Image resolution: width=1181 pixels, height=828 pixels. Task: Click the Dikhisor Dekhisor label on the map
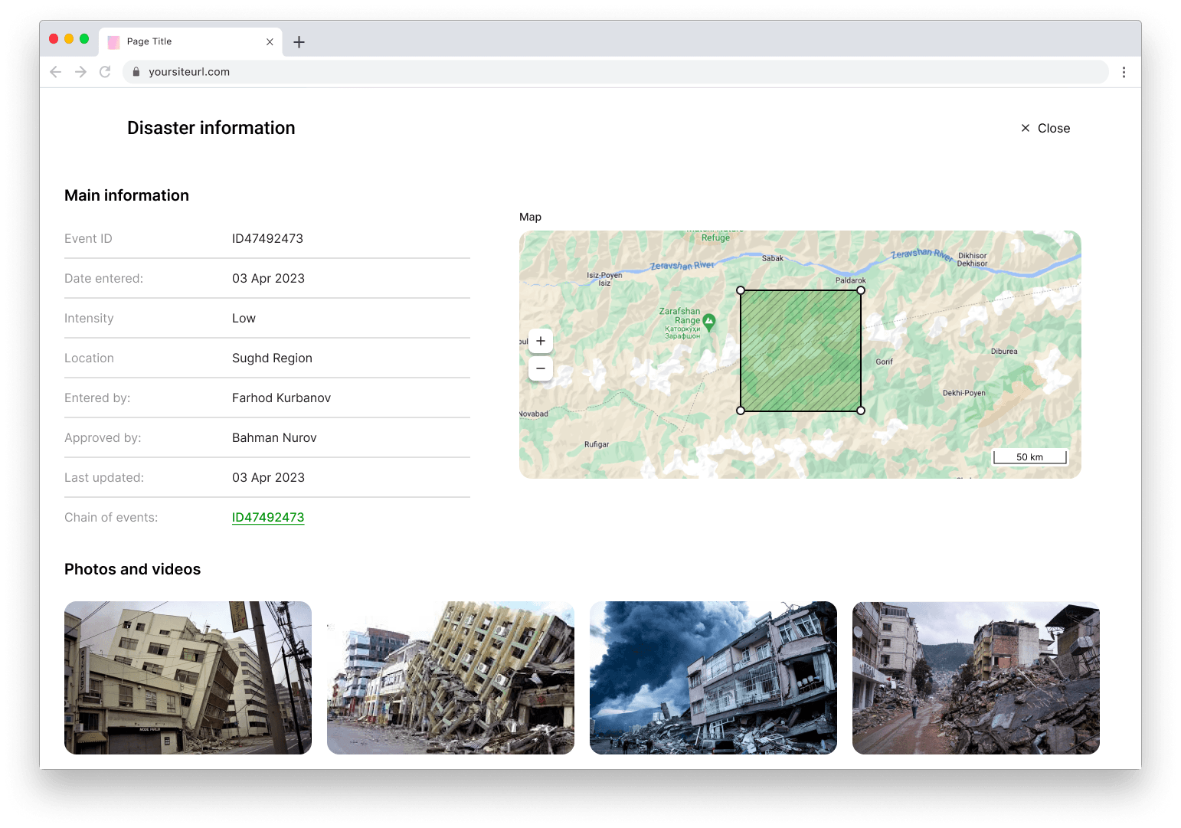(x=972, y=260)
